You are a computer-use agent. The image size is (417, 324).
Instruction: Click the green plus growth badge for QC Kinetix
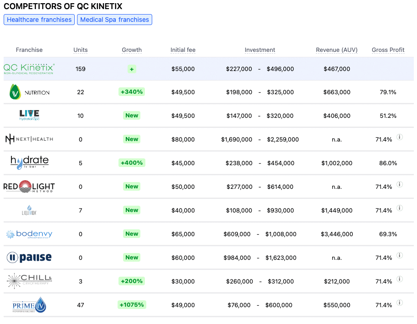pos(132,69)
